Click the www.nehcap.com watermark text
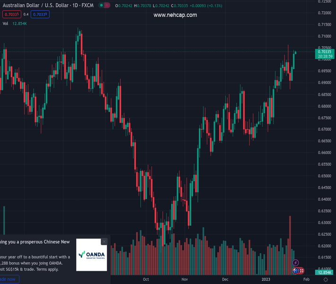The width and height of the screenshot is (336, 284). point(175,15)
